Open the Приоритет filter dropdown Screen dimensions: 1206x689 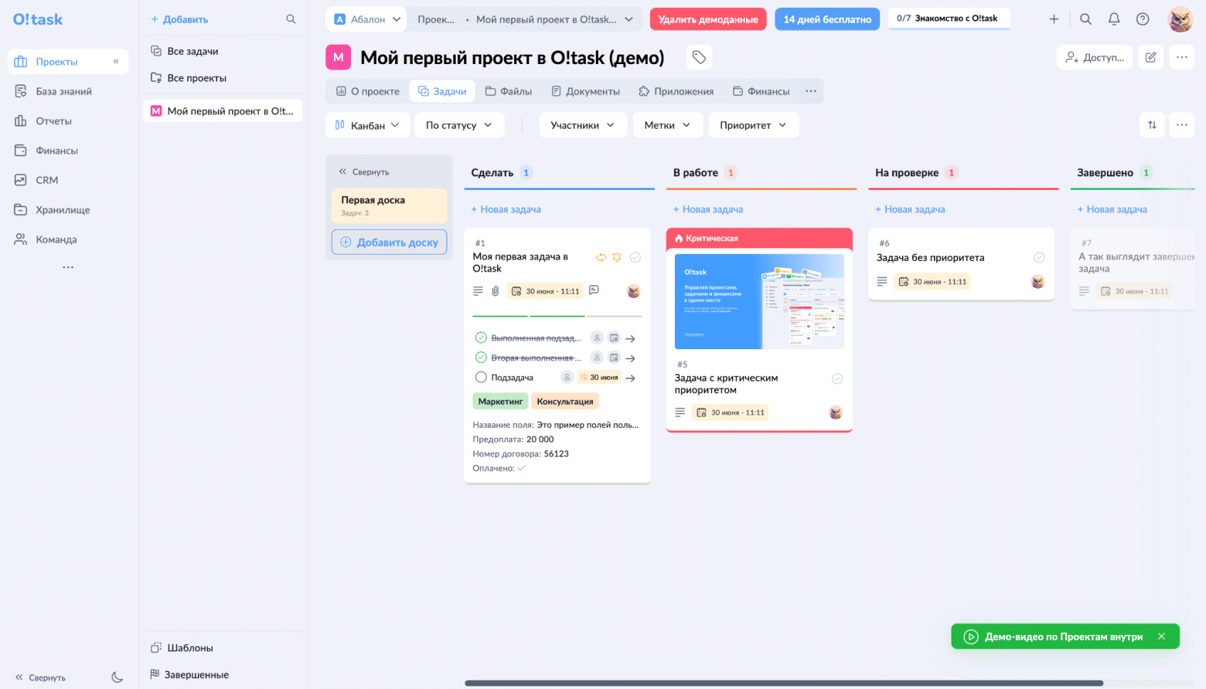753,125
